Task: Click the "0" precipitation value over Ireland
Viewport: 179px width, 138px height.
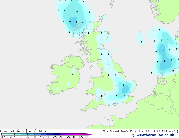Action: (73, 74)
